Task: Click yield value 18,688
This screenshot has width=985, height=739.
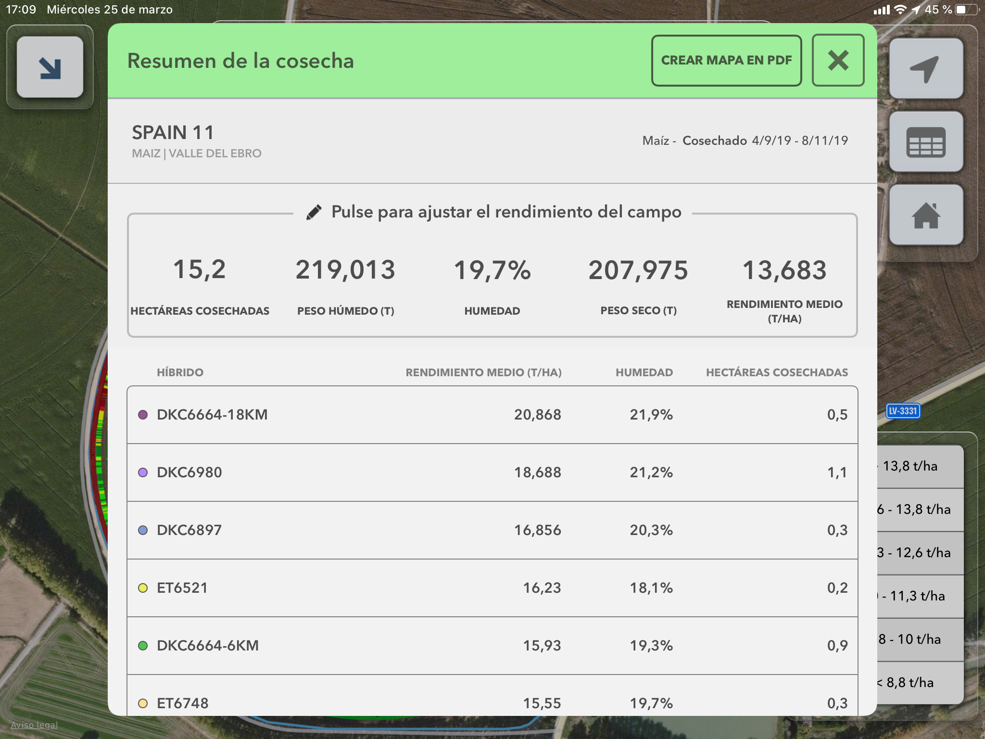Action: [x=537, y=472]
